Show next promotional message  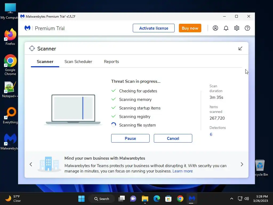point(242,164)
